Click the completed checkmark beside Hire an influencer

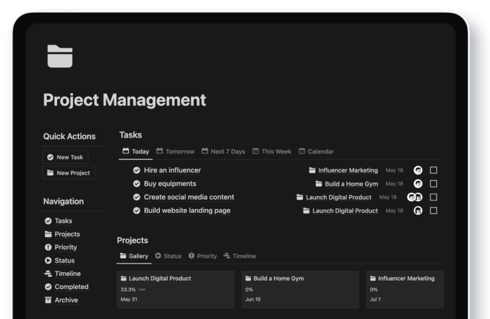tap(137, 170)
